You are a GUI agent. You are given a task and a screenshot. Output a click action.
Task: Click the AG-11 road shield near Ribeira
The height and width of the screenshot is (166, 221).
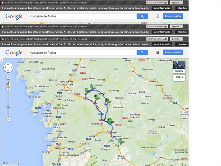[38, 108]
